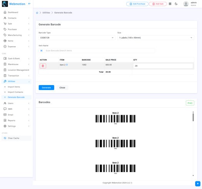This screenshot has height=189, width=202.
Task: Expand the Manufacturing menu chevron
Action: pos(29,35)
